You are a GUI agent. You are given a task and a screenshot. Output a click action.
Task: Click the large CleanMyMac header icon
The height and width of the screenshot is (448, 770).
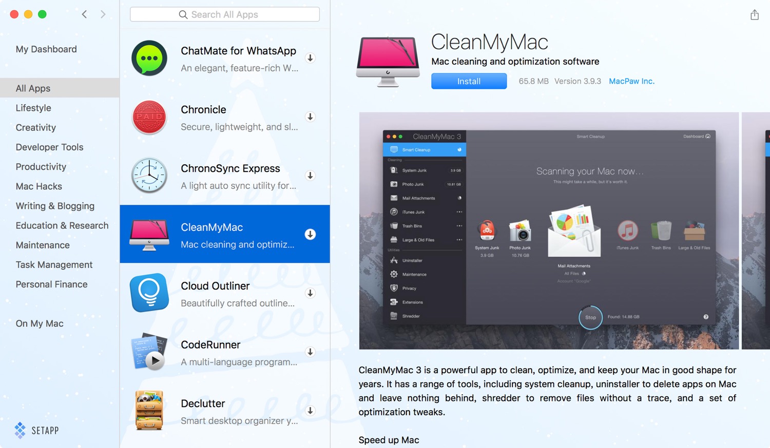click(x=388, y=62)
